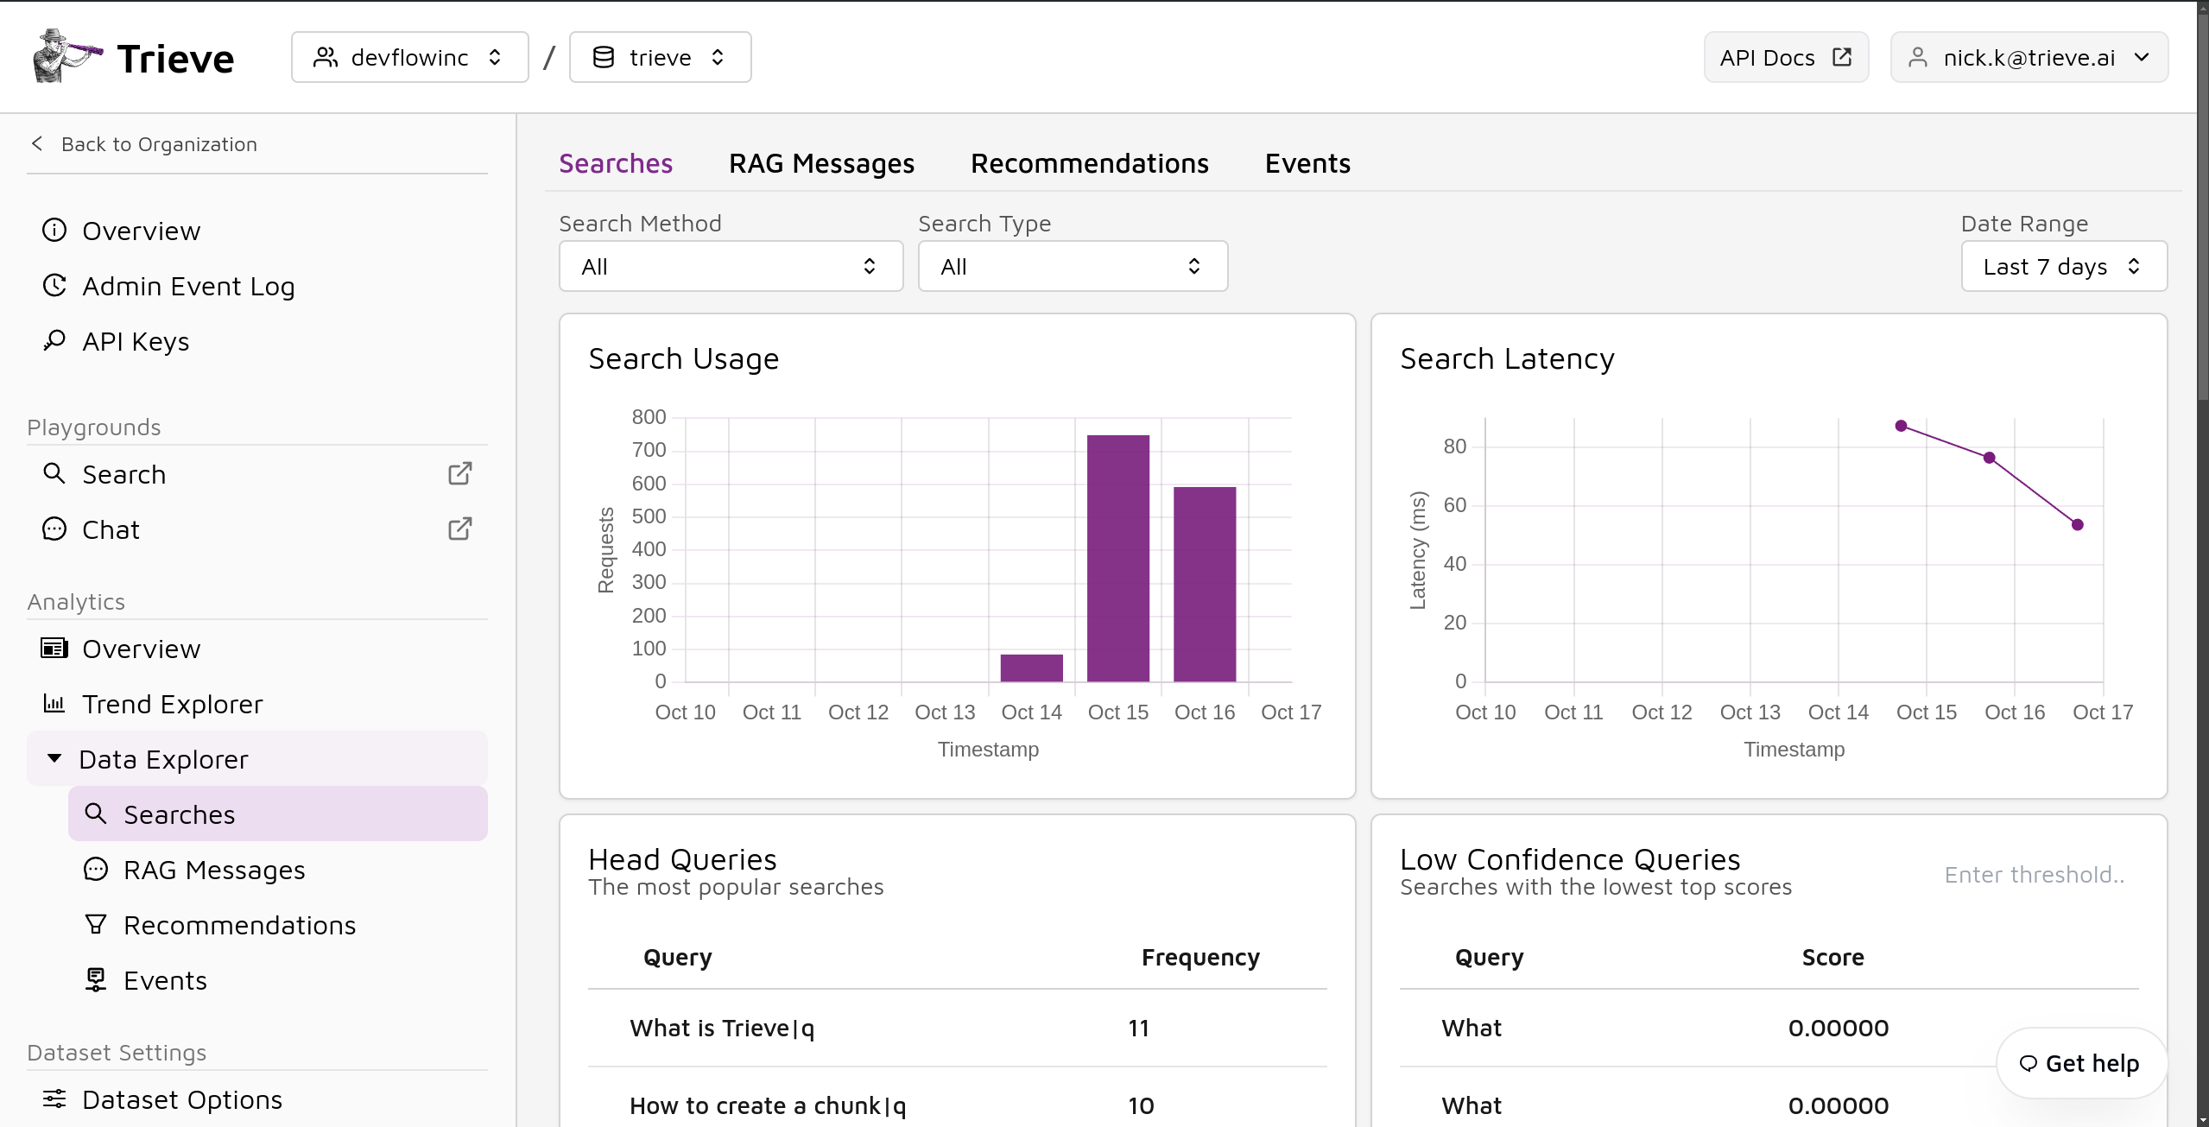2209x1127 pixels.
Task: Click the bar chart icon for Trend Explorer
Action: point(54,703)
